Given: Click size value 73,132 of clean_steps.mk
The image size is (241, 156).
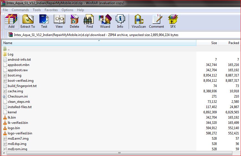Looking at the screenshot, I should tap(212, 102).
